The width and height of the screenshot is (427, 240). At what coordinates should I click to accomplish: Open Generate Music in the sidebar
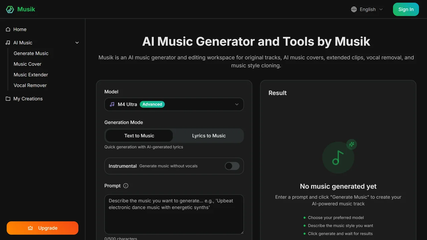click(31, 53)
